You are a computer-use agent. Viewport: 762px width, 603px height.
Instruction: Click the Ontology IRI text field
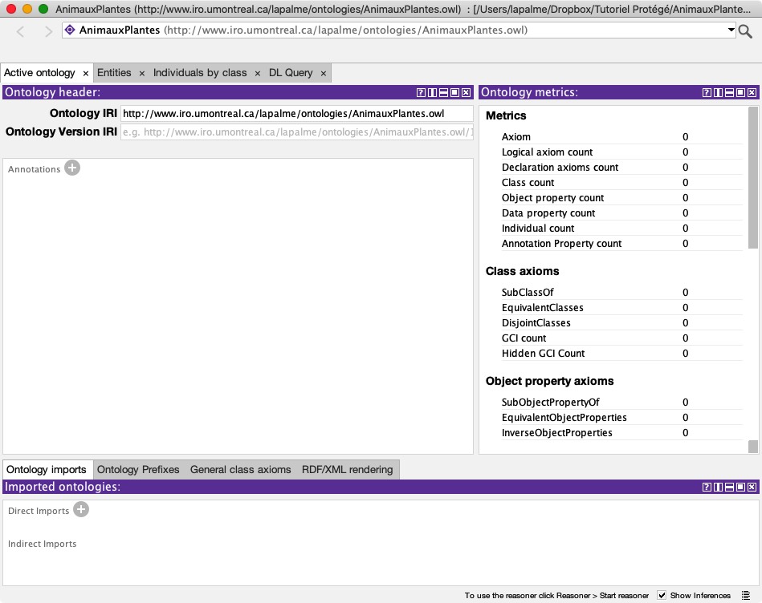point(295,114)
